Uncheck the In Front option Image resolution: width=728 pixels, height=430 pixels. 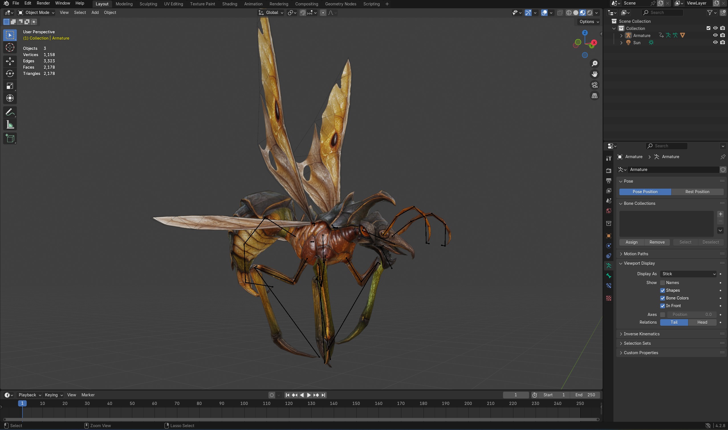(662, 306)
